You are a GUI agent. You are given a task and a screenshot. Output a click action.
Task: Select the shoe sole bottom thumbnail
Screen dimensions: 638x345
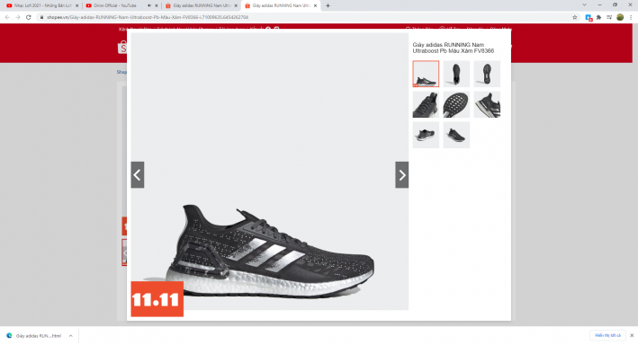pyautogui.click(x=456, y=104)
